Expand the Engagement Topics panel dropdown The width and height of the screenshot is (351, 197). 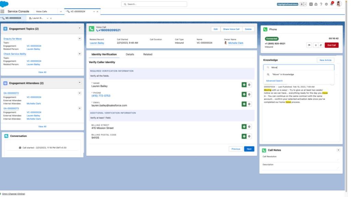(80, 28)
